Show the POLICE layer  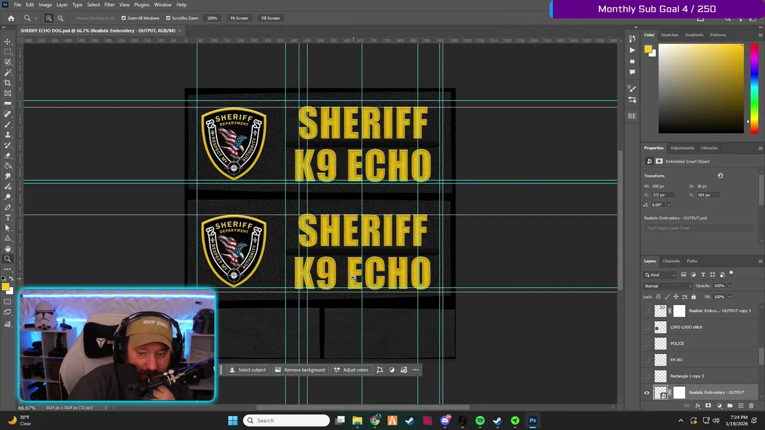[647, 343]
